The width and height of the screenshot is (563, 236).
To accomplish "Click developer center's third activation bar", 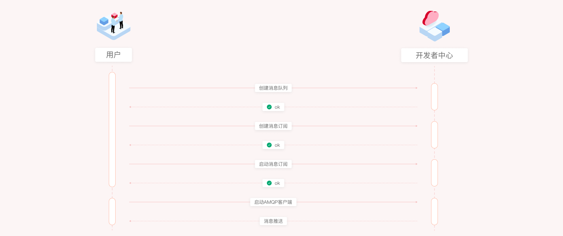I will coord(434,173).
